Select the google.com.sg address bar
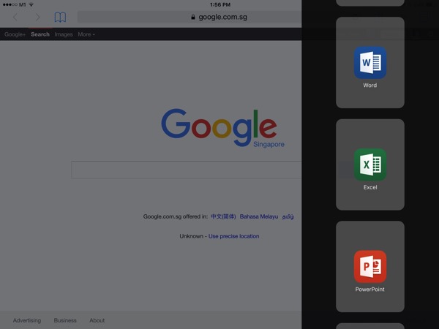This screenshot has width=439, height=329. pyautogui.click(x=190, y=17)
